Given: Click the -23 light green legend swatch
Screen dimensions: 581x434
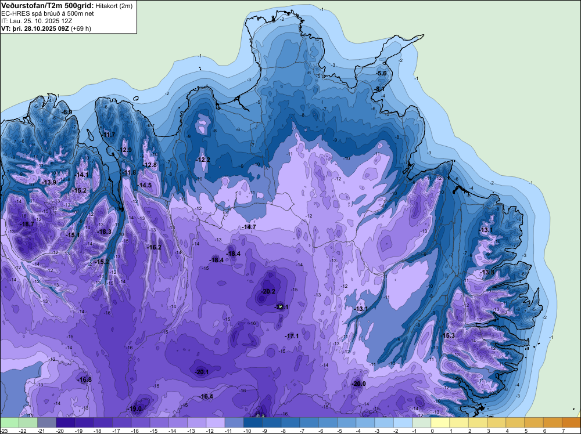Looking at the screenshot, I should (10, 422).
